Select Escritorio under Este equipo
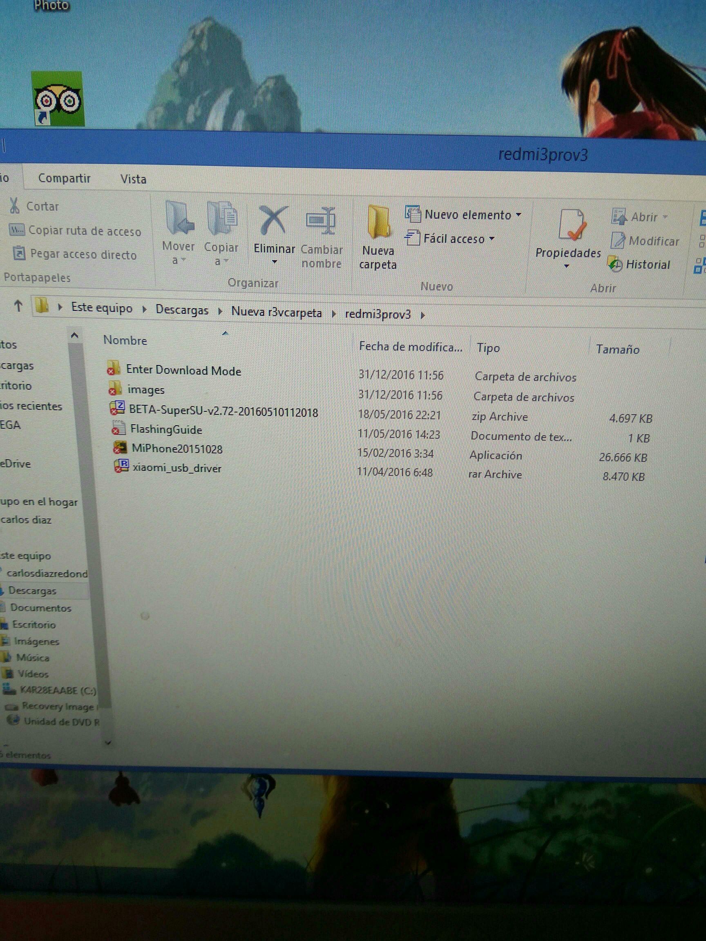This screenshot has width=706, height=941. tap(34, 624)
